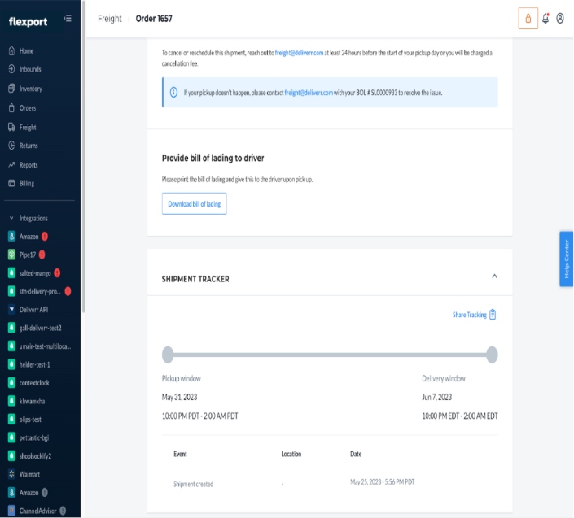
Task: Click the Walmart spark icon
Action: [x=11, y=474]
